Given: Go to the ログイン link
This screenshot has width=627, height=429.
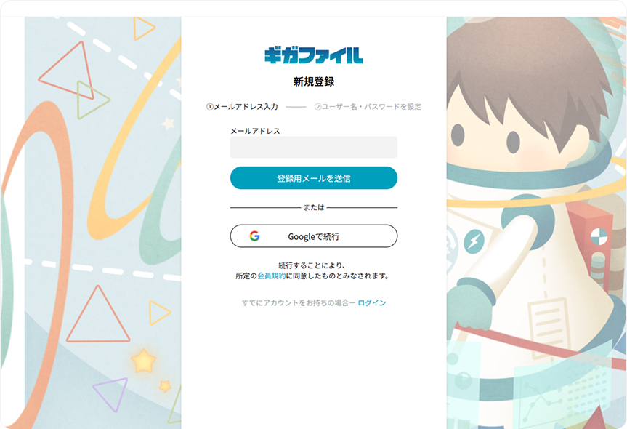Looking at the screenshot, I should click(372, 303).
